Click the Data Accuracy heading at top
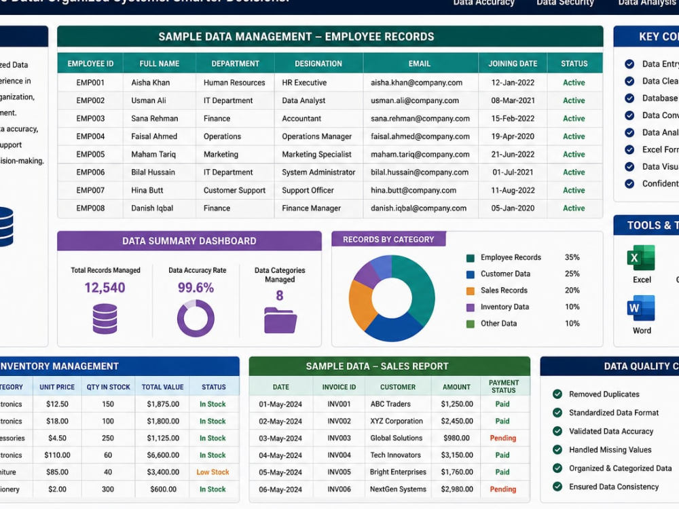The height and width of the screenshot is (509, 679). [483, 3]
